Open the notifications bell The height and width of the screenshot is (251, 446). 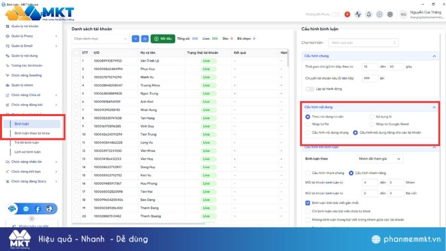point(369,14)
